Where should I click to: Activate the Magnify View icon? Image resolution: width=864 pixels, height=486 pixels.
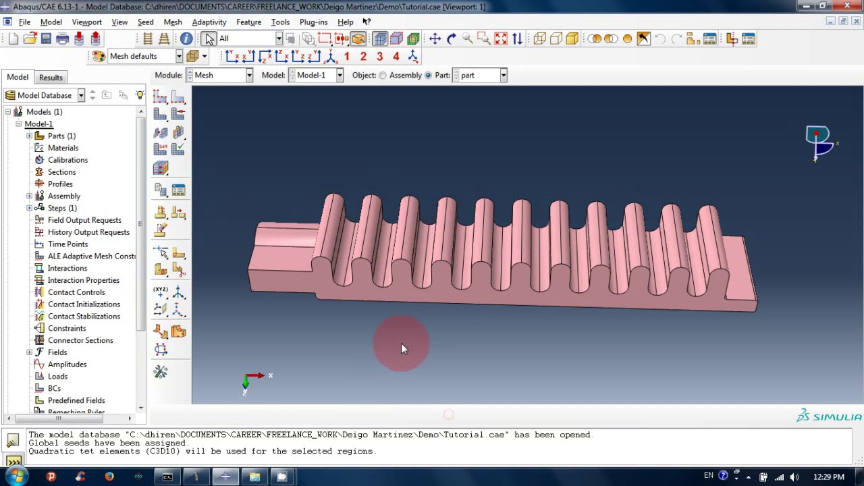(x=468, y=39)
